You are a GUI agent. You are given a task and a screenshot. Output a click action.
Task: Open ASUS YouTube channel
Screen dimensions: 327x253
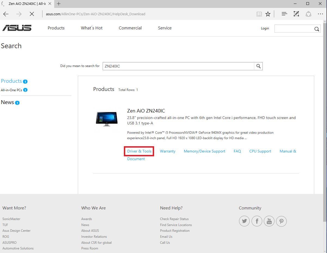pos(269,221)
